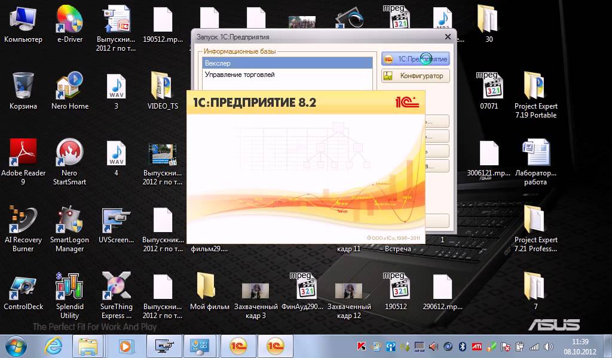Image resolution: width=612 pixels, height=358 pixels.
Task: Open the Мой фильм folder
Action: click(x=209, y=291)
